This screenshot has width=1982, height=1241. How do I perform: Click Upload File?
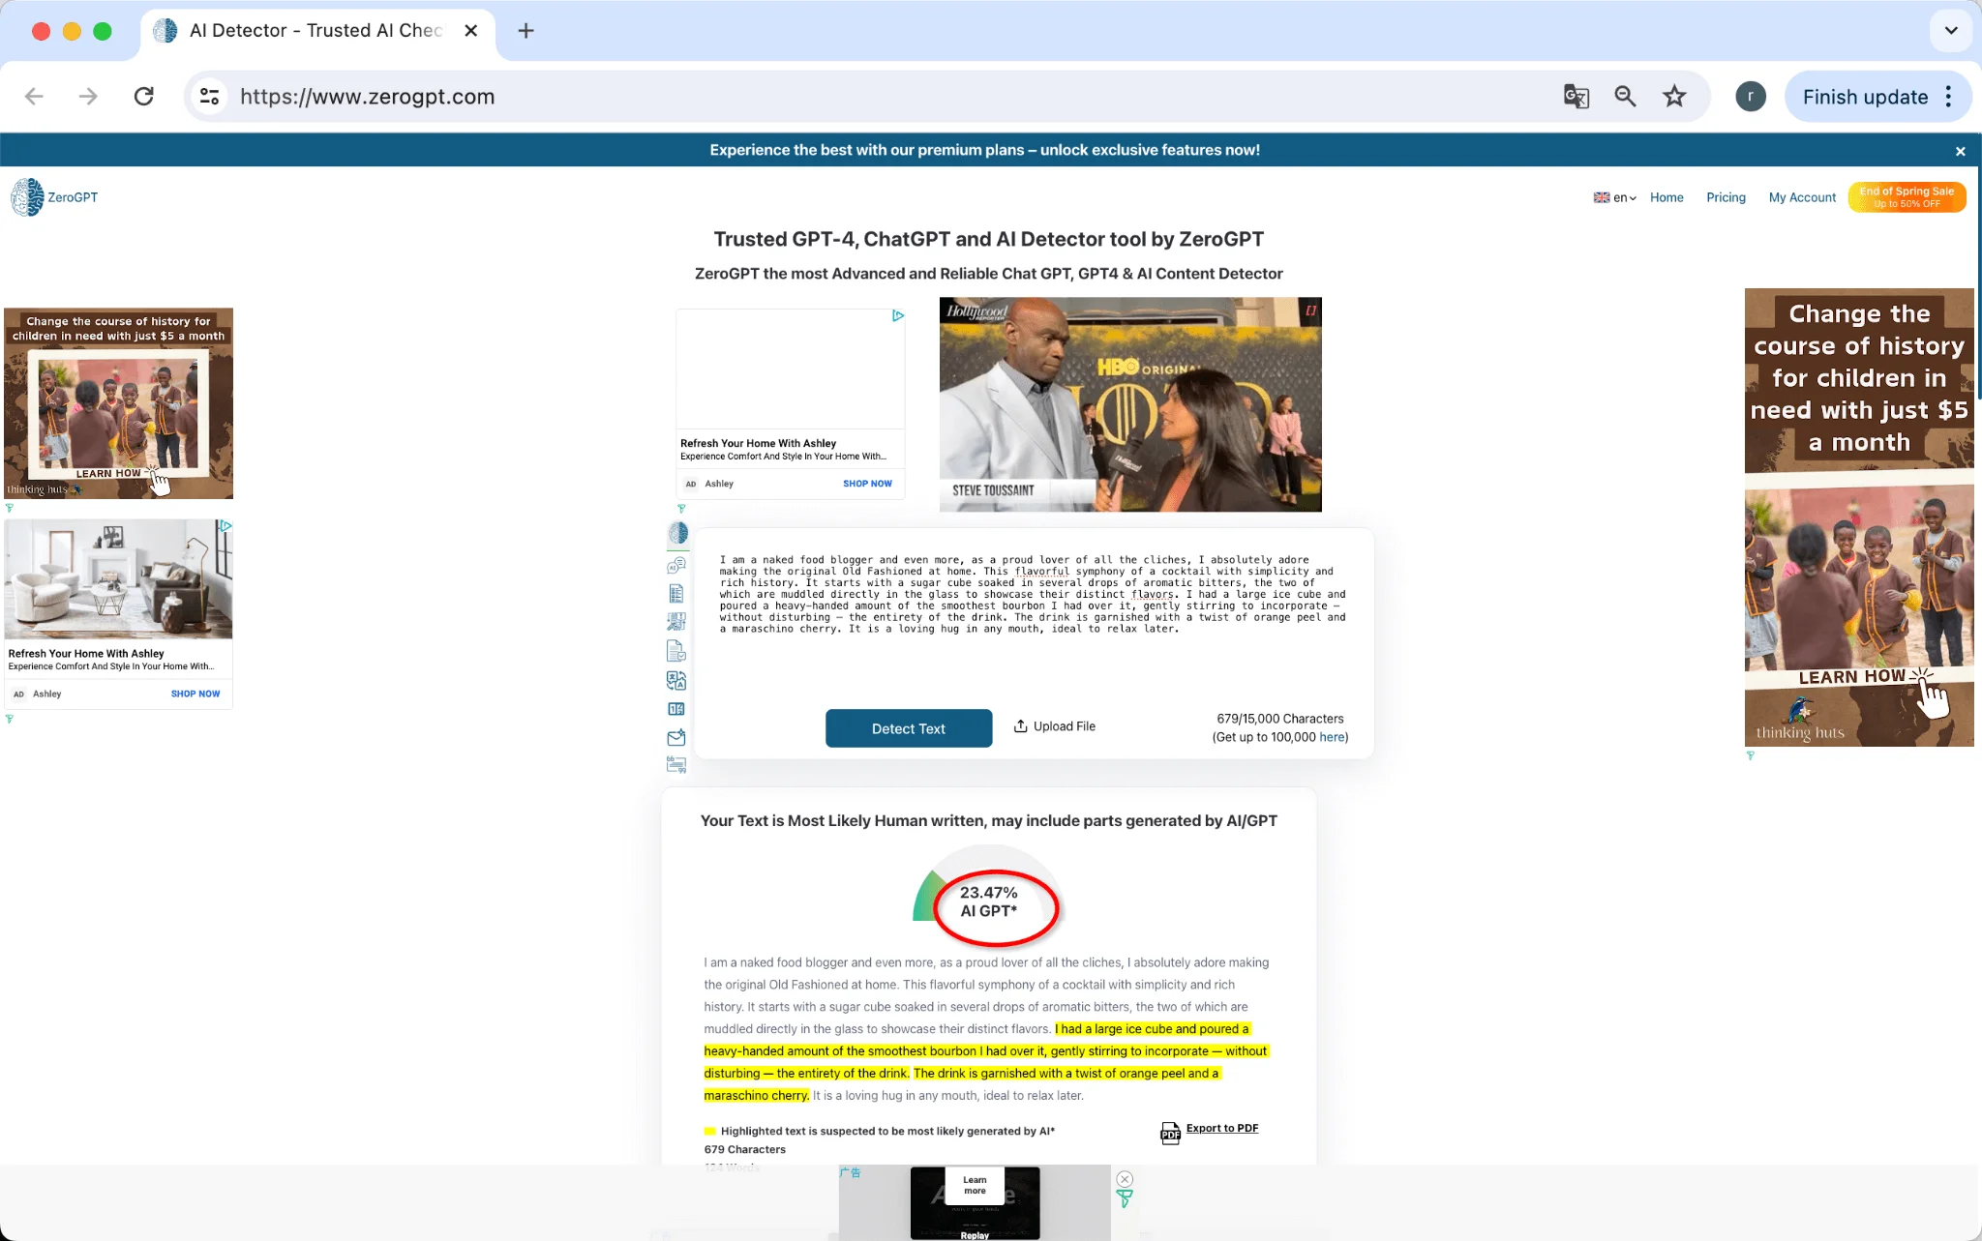[x=1055, y=726]
